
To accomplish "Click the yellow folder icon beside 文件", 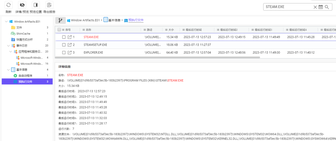I will point(13,28).
